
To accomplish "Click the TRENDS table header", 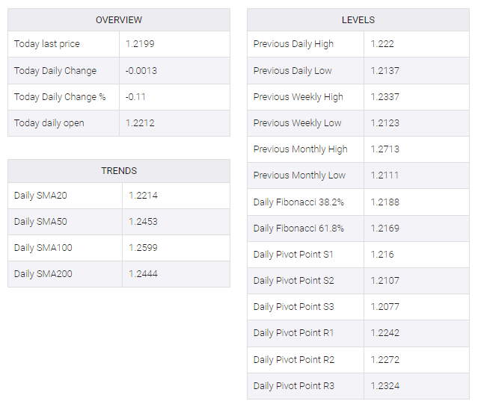I will [x=119, y=171].
